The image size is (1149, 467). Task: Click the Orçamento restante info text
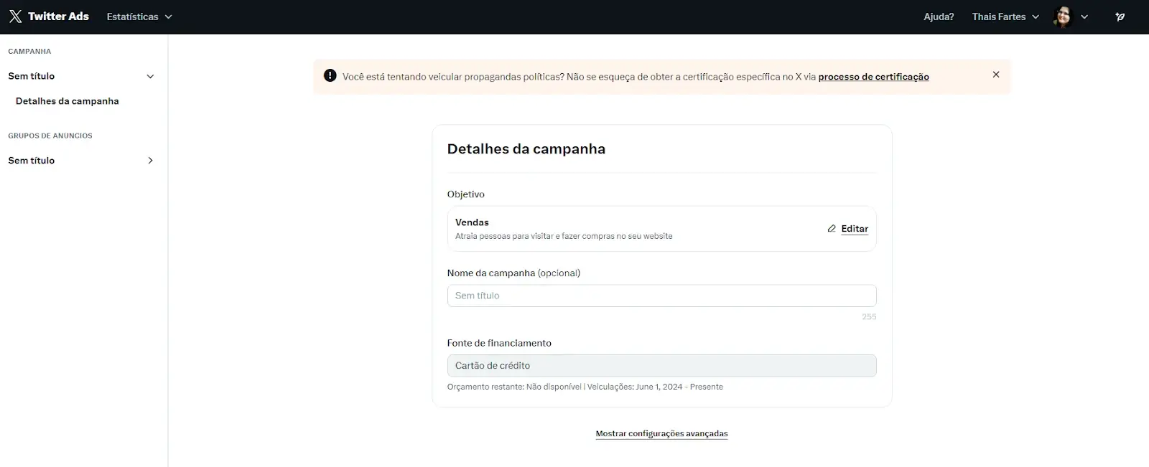[x=585, y=387]
